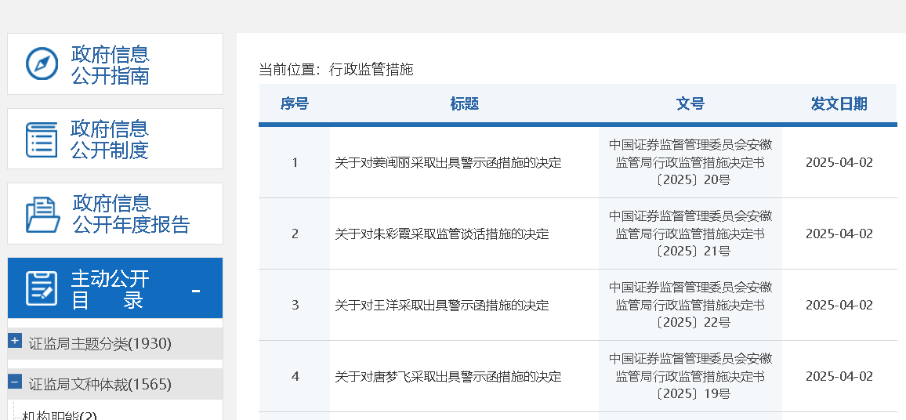
Task: Select 证监局文种体裁(1565) tree item
Action: coord(100,384)
